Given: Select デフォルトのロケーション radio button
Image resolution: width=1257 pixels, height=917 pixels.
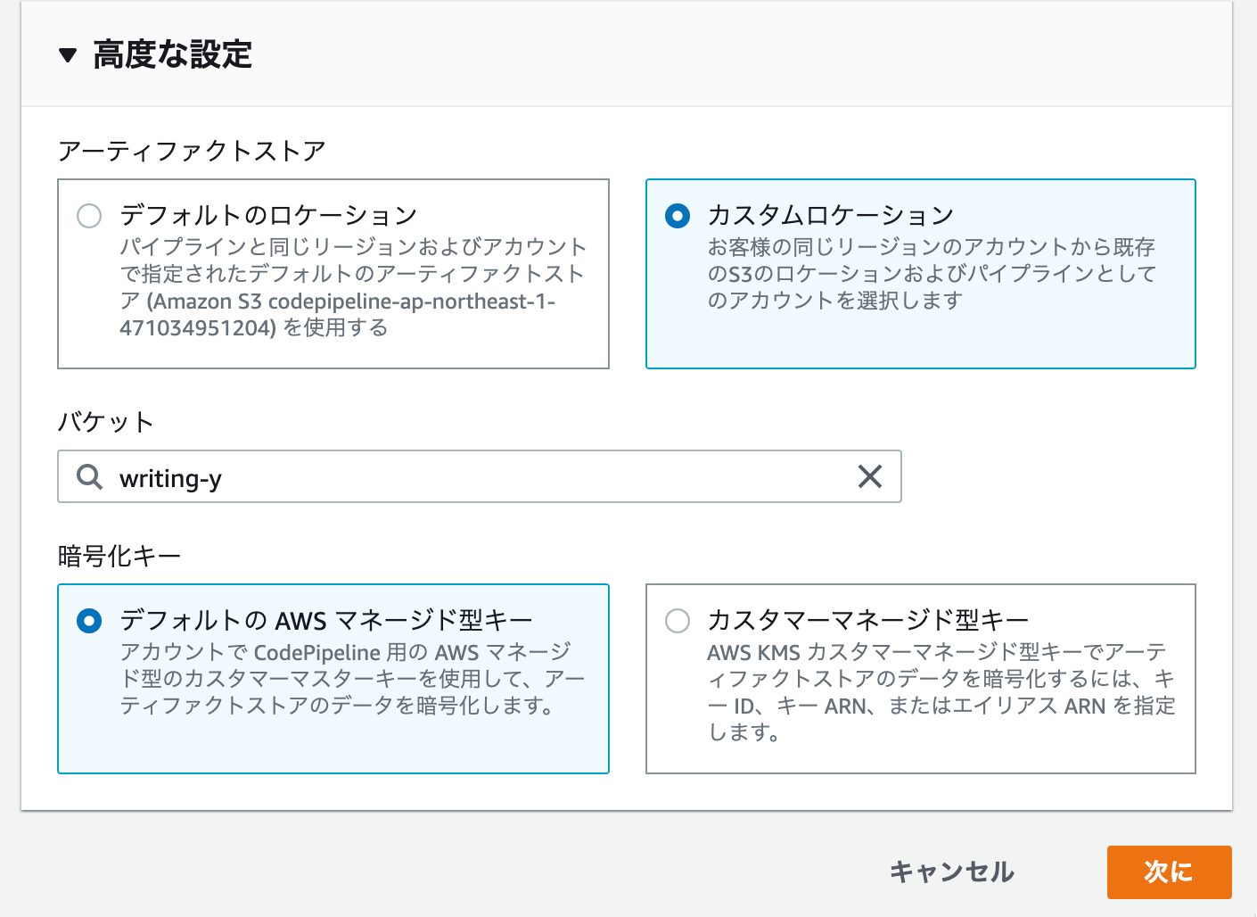Looking at the screenshot, I should point(89,216).
